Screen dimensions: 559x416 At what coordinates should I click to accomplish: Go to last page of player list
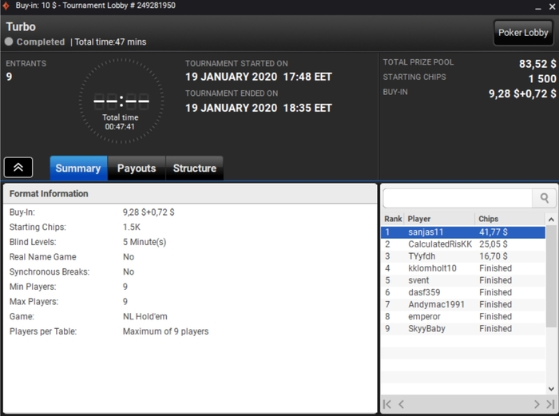550,404
